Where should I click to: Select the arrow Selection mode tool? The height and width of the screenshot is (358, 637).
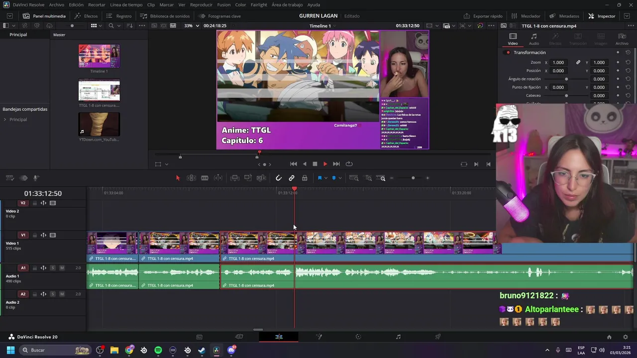pyautogui.click(x=178, y=178)
